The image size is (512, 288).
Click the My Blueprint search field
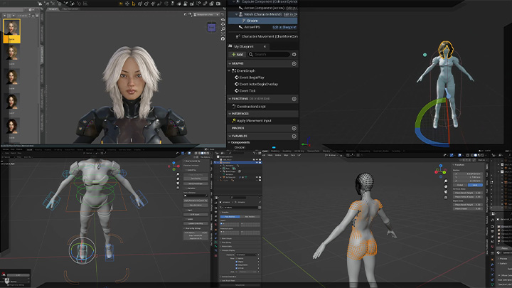click(269, 55)
